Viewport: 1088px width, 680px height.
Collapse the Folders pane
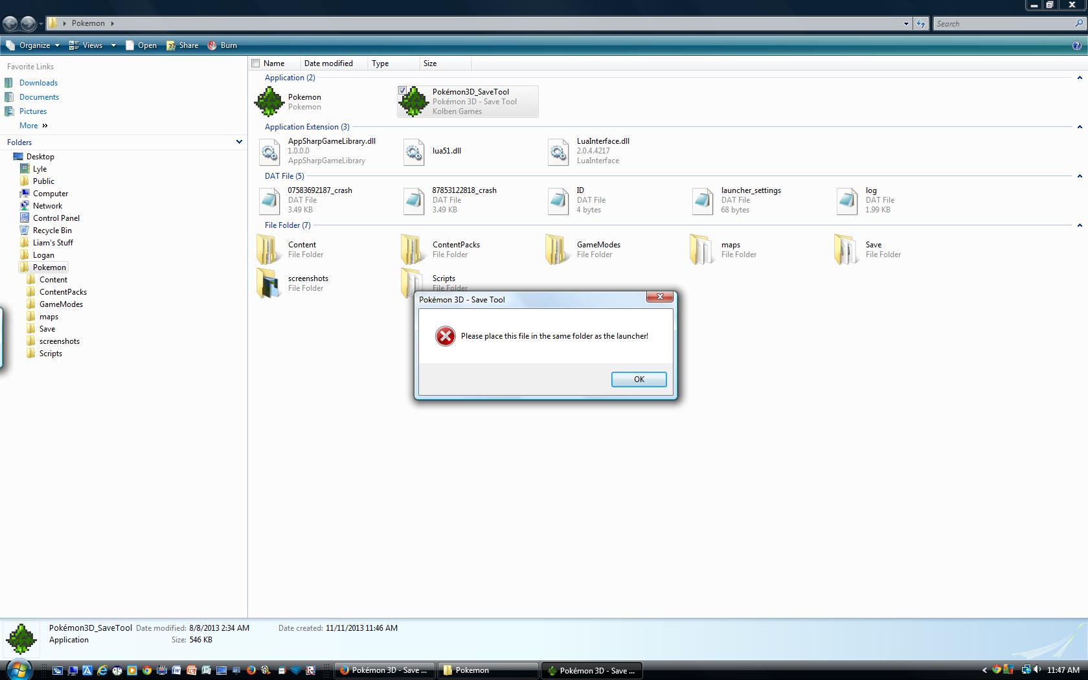[239, 142]
